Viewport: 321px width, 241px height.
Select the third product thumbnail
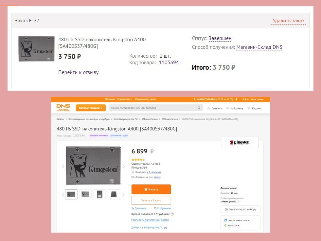pos(99,194)
